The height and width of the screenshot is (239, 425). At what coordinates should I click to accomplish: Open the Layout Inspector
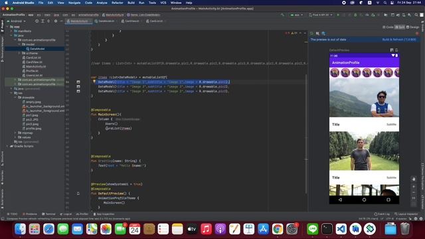407,214
